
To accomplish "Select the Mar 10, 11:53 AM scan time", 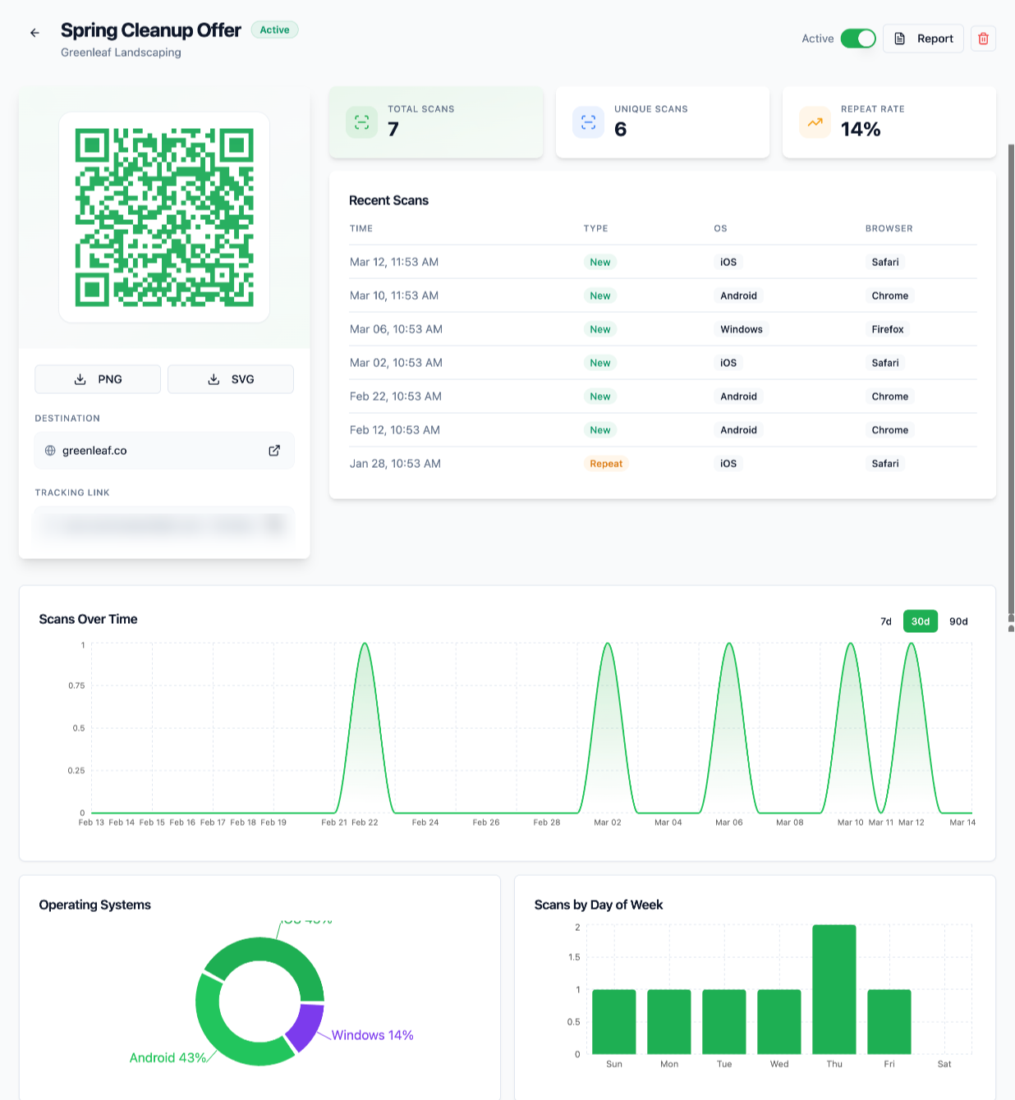I will 394,296.
